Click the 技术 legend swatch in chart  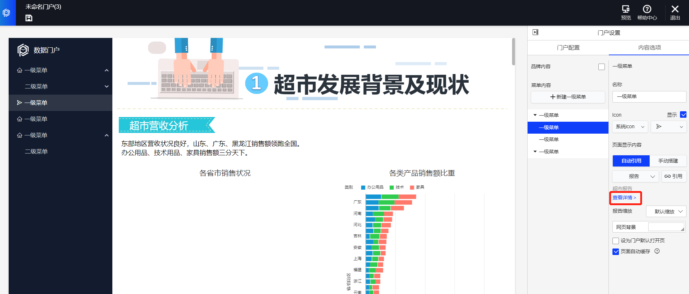(x=392, y=187)
